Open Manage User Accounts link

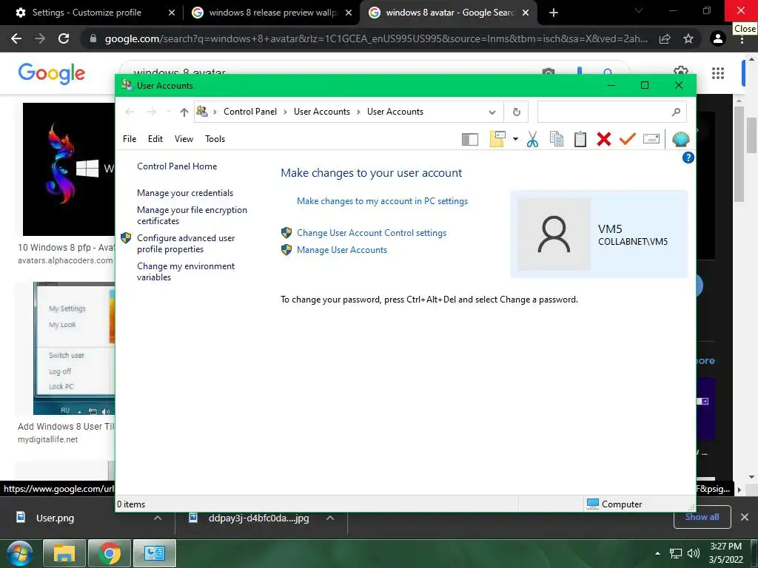pos(342,250)
